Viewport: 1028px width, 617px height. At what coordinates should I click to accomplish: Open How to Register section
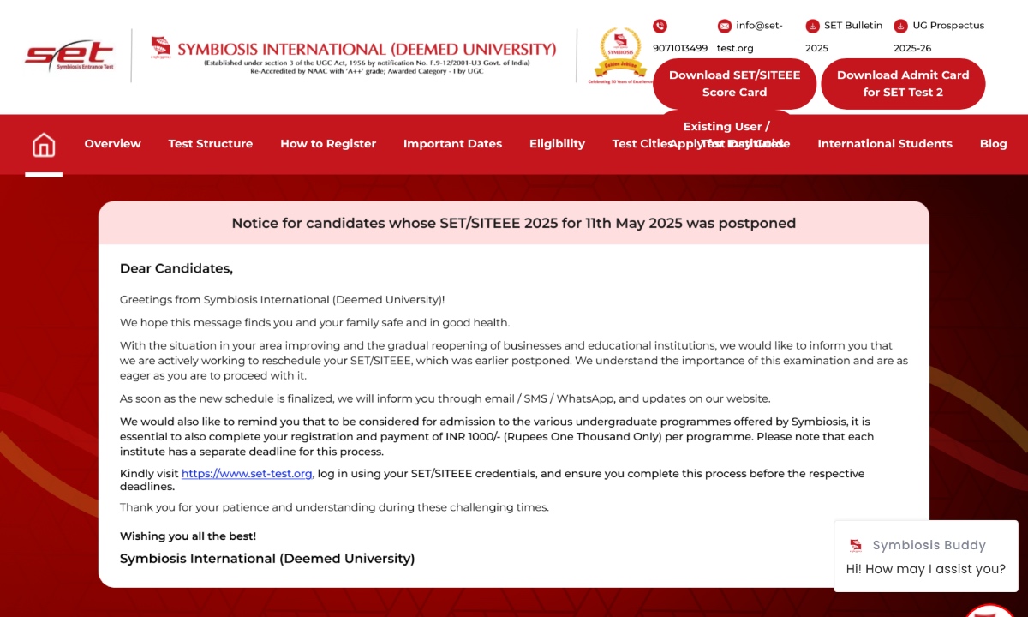[x=328, y=144]
